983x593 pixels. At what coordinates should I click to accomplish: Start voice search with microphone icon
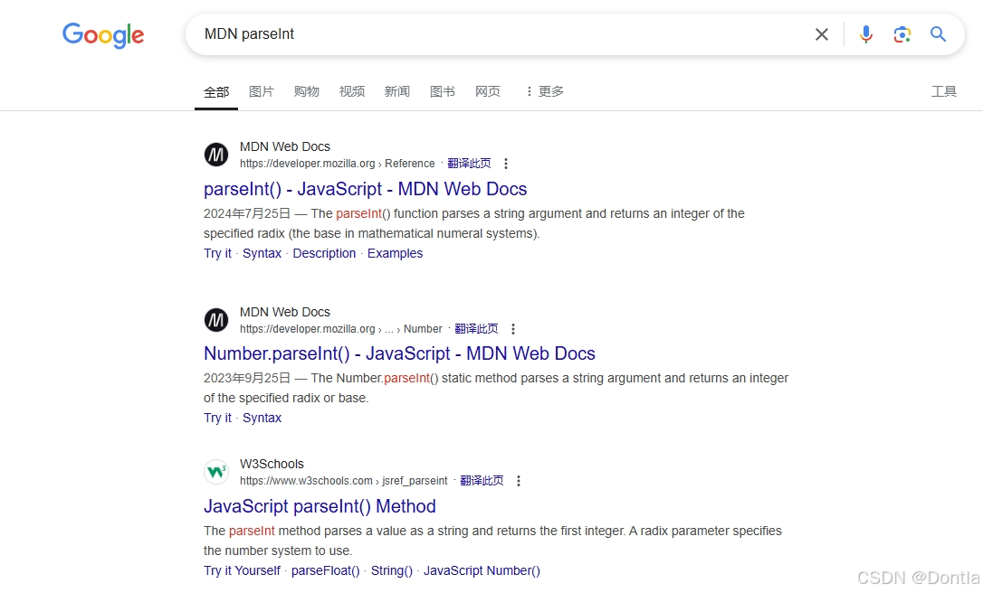tap(865, 34)
